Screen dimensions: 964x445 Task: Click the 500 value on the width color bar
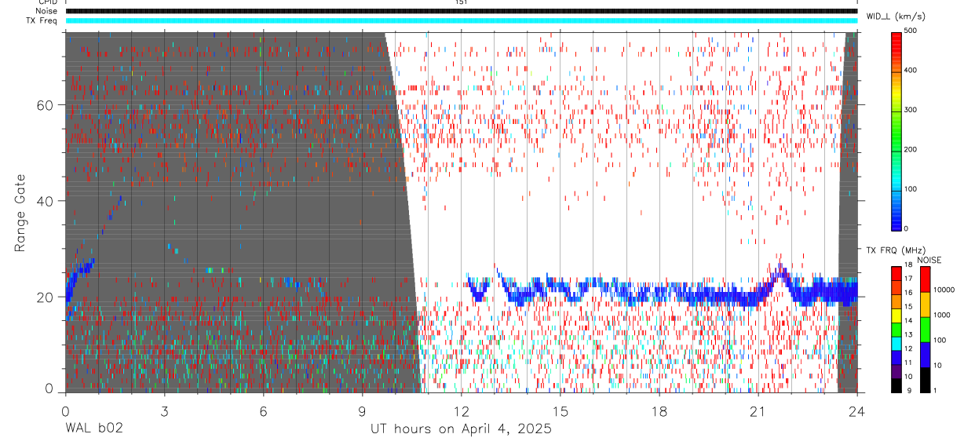point(911,31)
